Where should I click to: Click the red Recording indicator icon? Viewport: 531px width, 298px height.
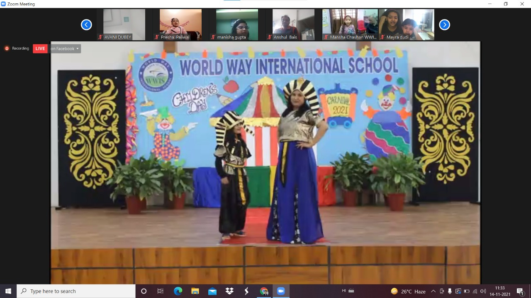(x=7, y=48)
